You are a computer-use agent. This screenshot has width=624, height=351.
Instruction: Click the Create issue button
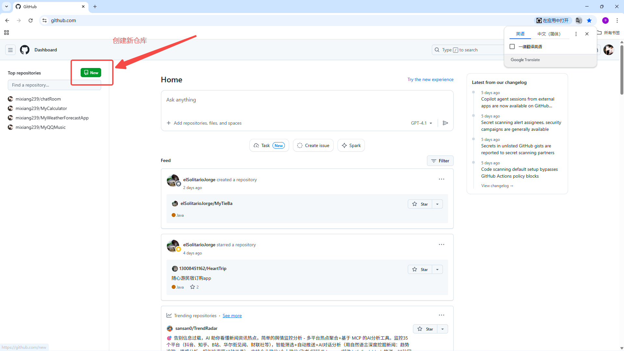pos(313,145)
